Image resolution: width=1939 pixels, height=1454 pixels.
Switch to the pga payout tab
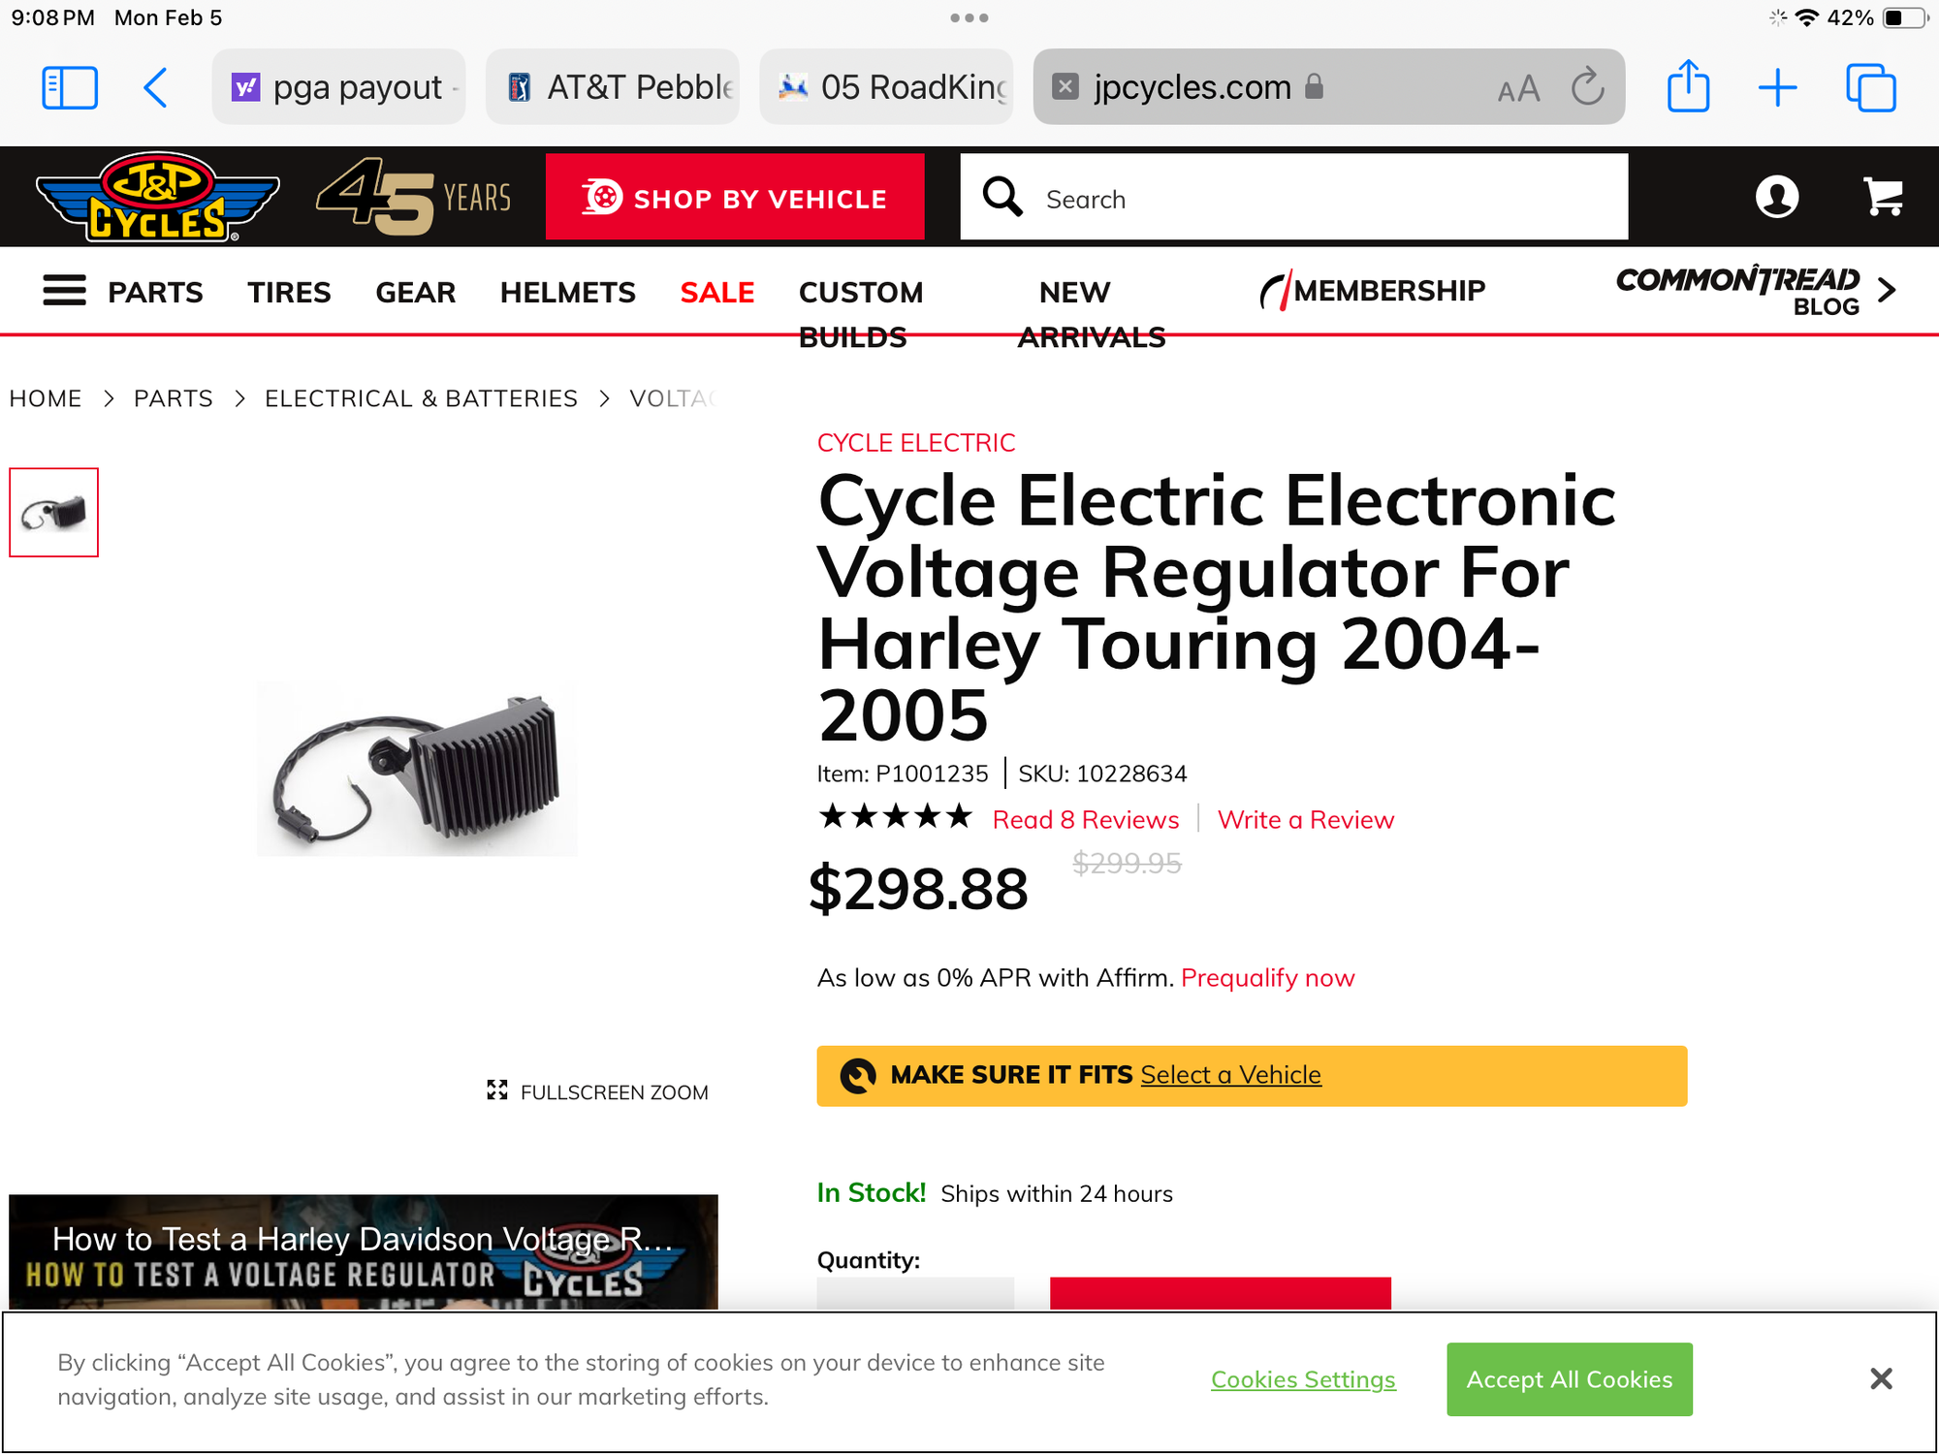point(339,87)
